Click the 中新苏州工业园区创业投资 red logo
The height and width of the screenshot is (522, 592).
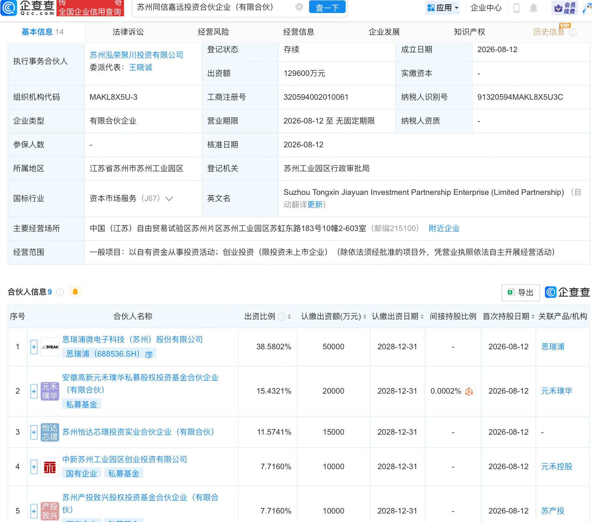[x=50, y=467]
